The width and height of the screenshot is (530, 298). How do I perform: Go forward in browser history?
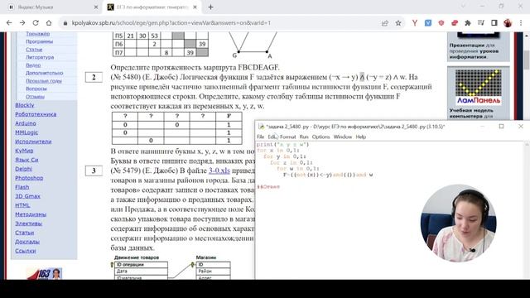pos(22,23)
